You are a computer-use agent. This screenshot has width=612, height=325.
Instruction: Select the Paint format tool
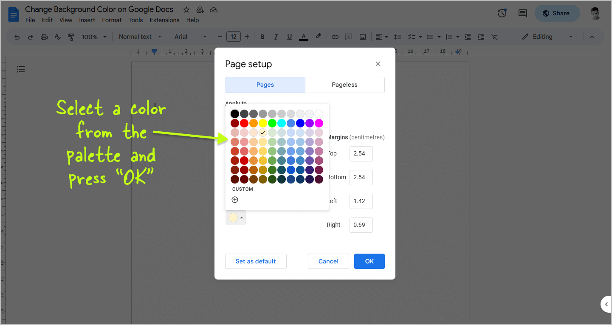pos(71,37)
